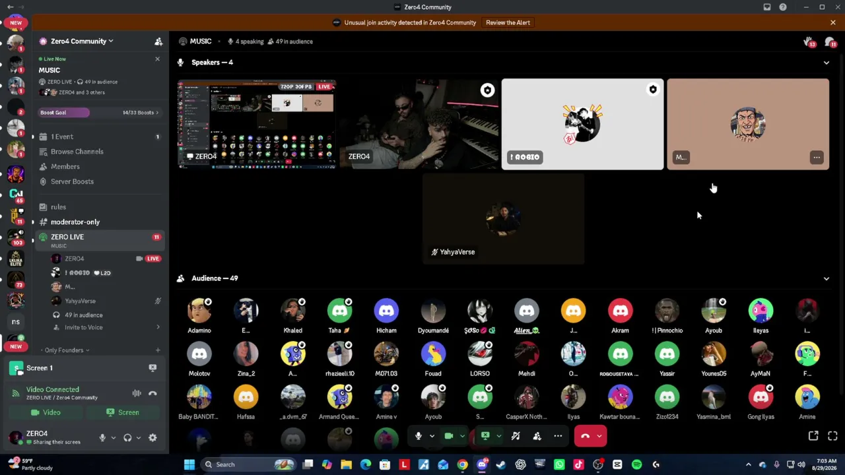This screenshot has height=475, width=845.
Task: Select the ZERO LIVE stage channel
Action: tap(99, 240)
